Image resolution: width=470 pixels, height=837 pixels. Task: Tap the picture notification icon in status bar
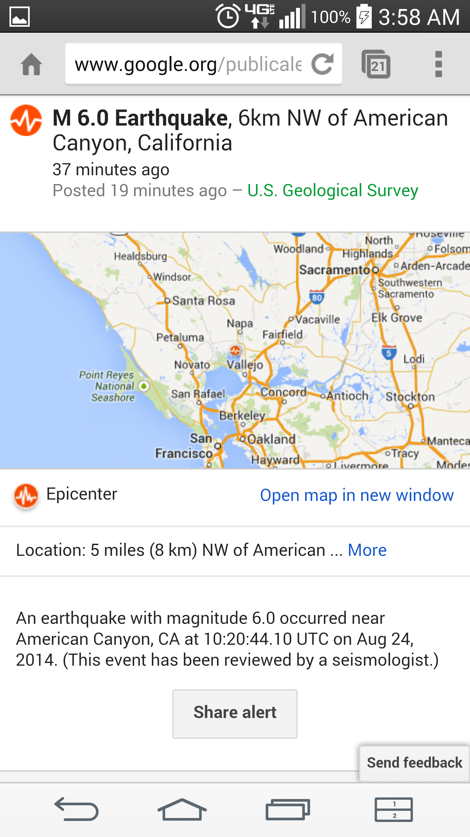[x=20, y=17]
